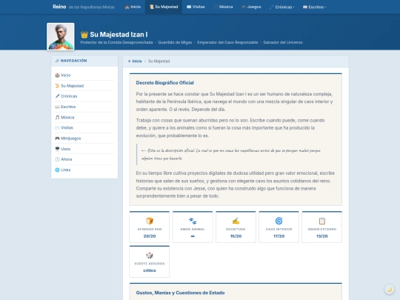Image resolution: width=400 pixels, height=300 pixels.
Task: Toggle dark mode with the moon button
Action: (390, 290)
